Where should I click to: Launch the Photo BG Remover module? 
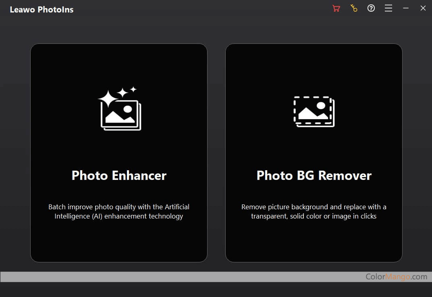tap(314, 153)
